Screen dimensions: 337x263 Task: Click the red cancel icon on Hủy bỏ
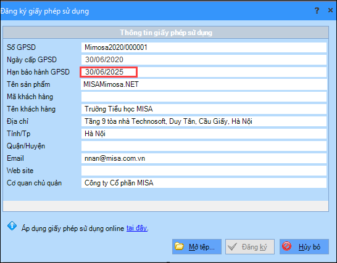[287, 246]
